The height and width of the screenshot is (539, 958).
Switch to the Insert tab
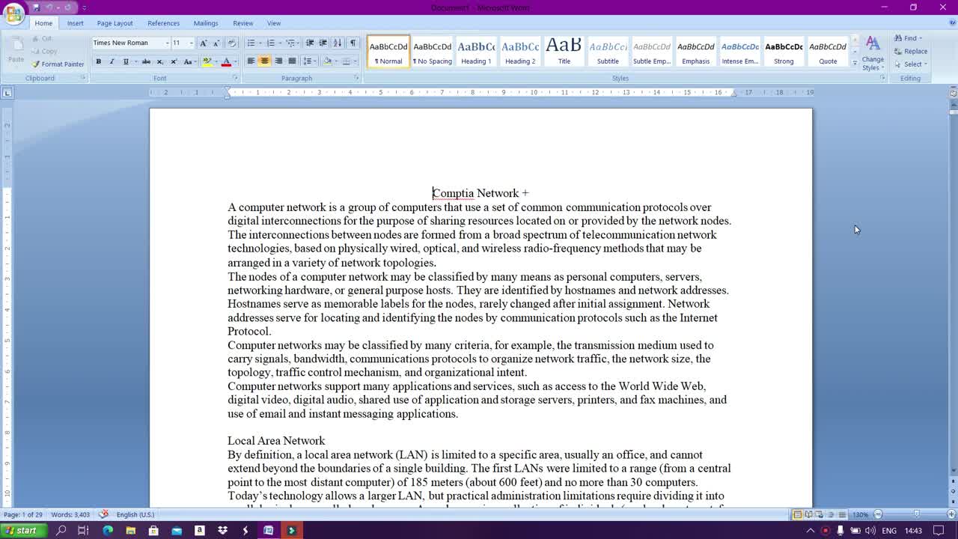tap(75, 23)
